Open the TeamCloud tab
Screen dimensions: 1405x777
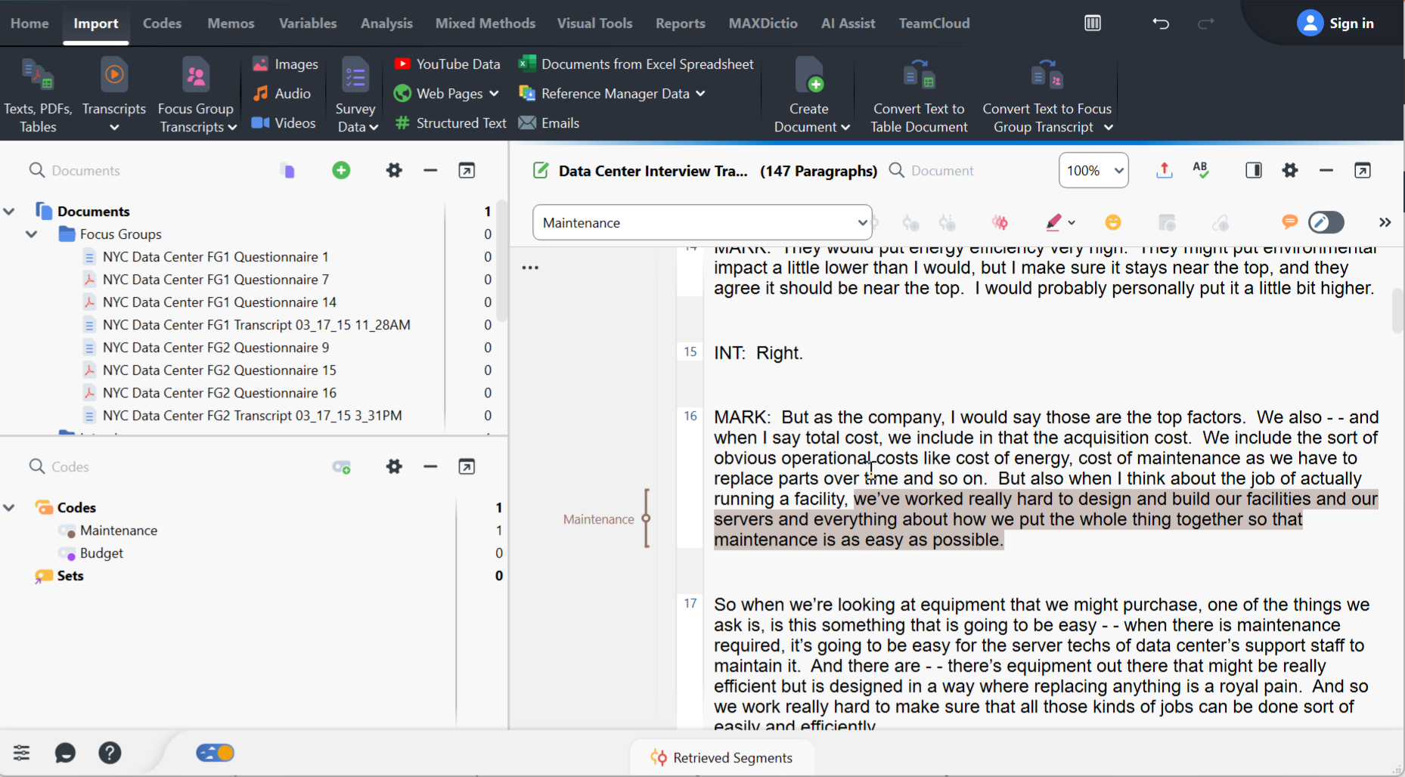coord(934,23)
